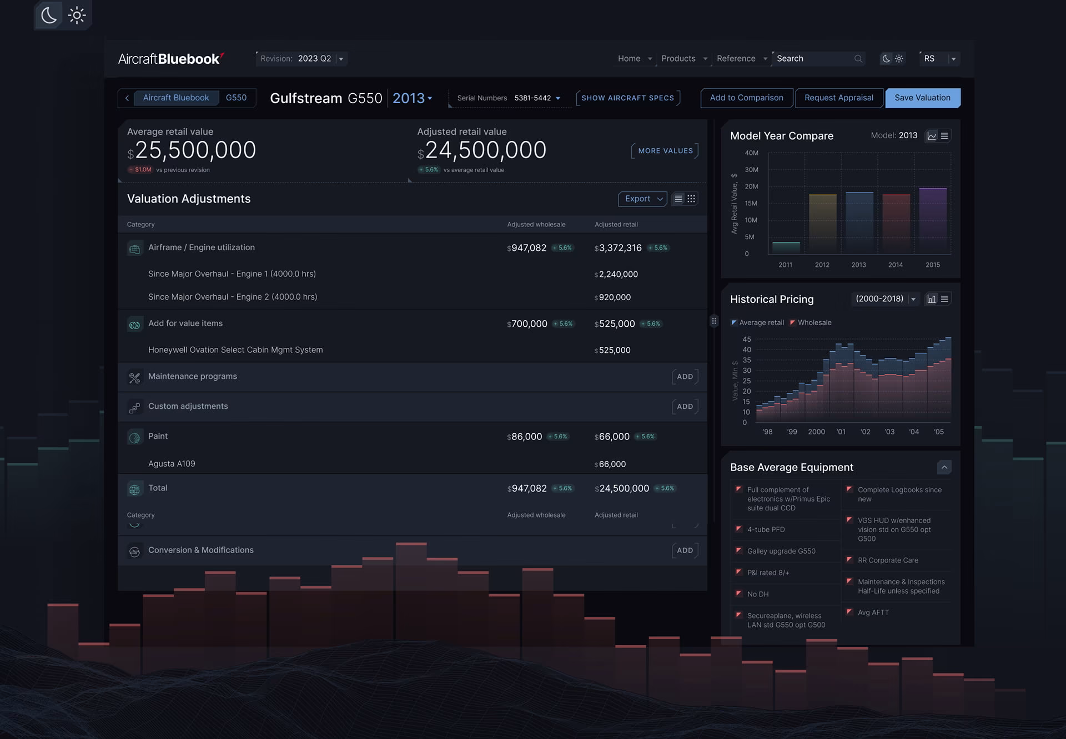Select the G550 breadcrumb tab
Screen dimensions: 1066x739
(236, 98)
